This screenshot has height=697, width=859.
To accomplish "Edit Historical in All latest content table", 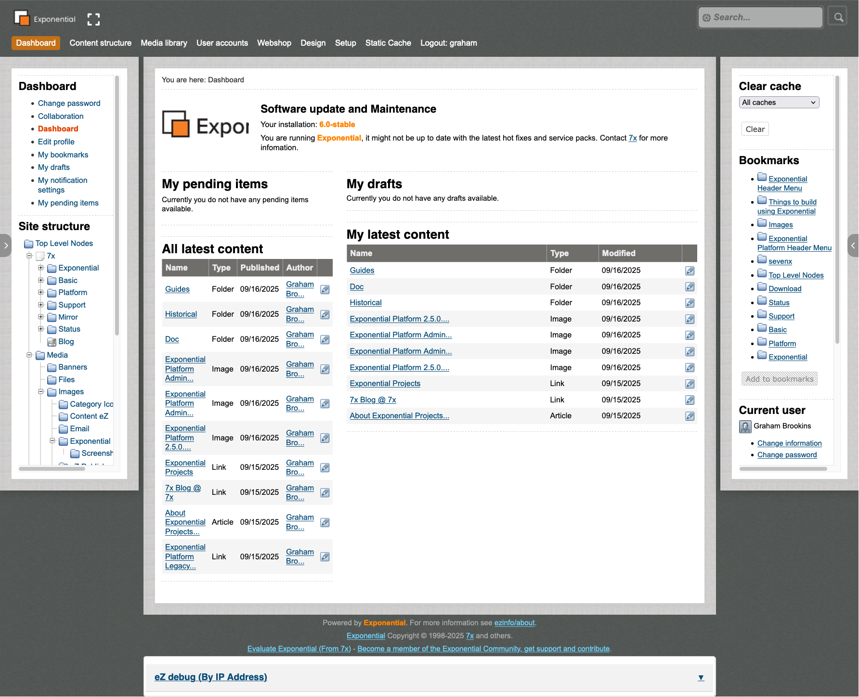I will [325, 314].
